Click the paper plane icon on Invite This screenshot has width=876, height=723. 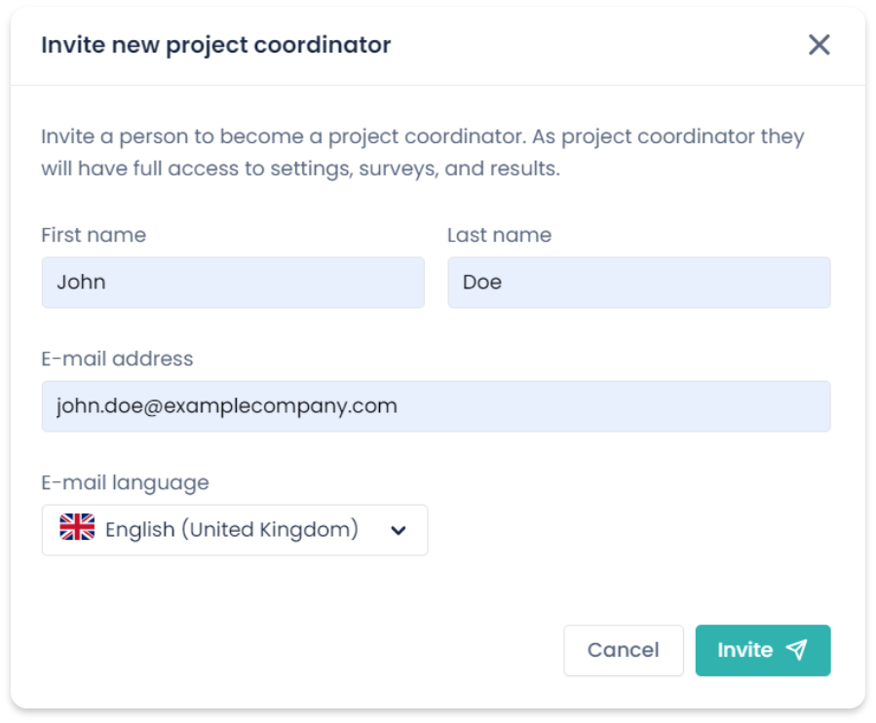tap(797, 649)
